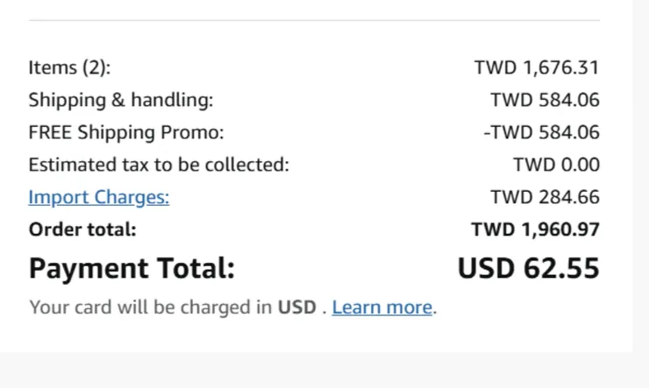Select the items amount TWD 1,676.31
649x388 pixels.
pos(537,67)
